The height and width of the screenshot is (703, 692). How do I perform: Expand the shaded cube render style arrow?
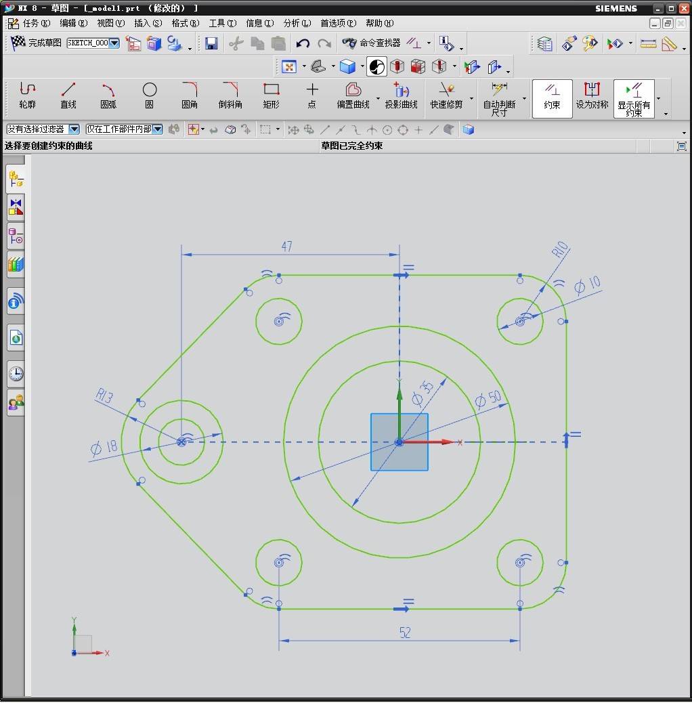[x=362, y=67]
